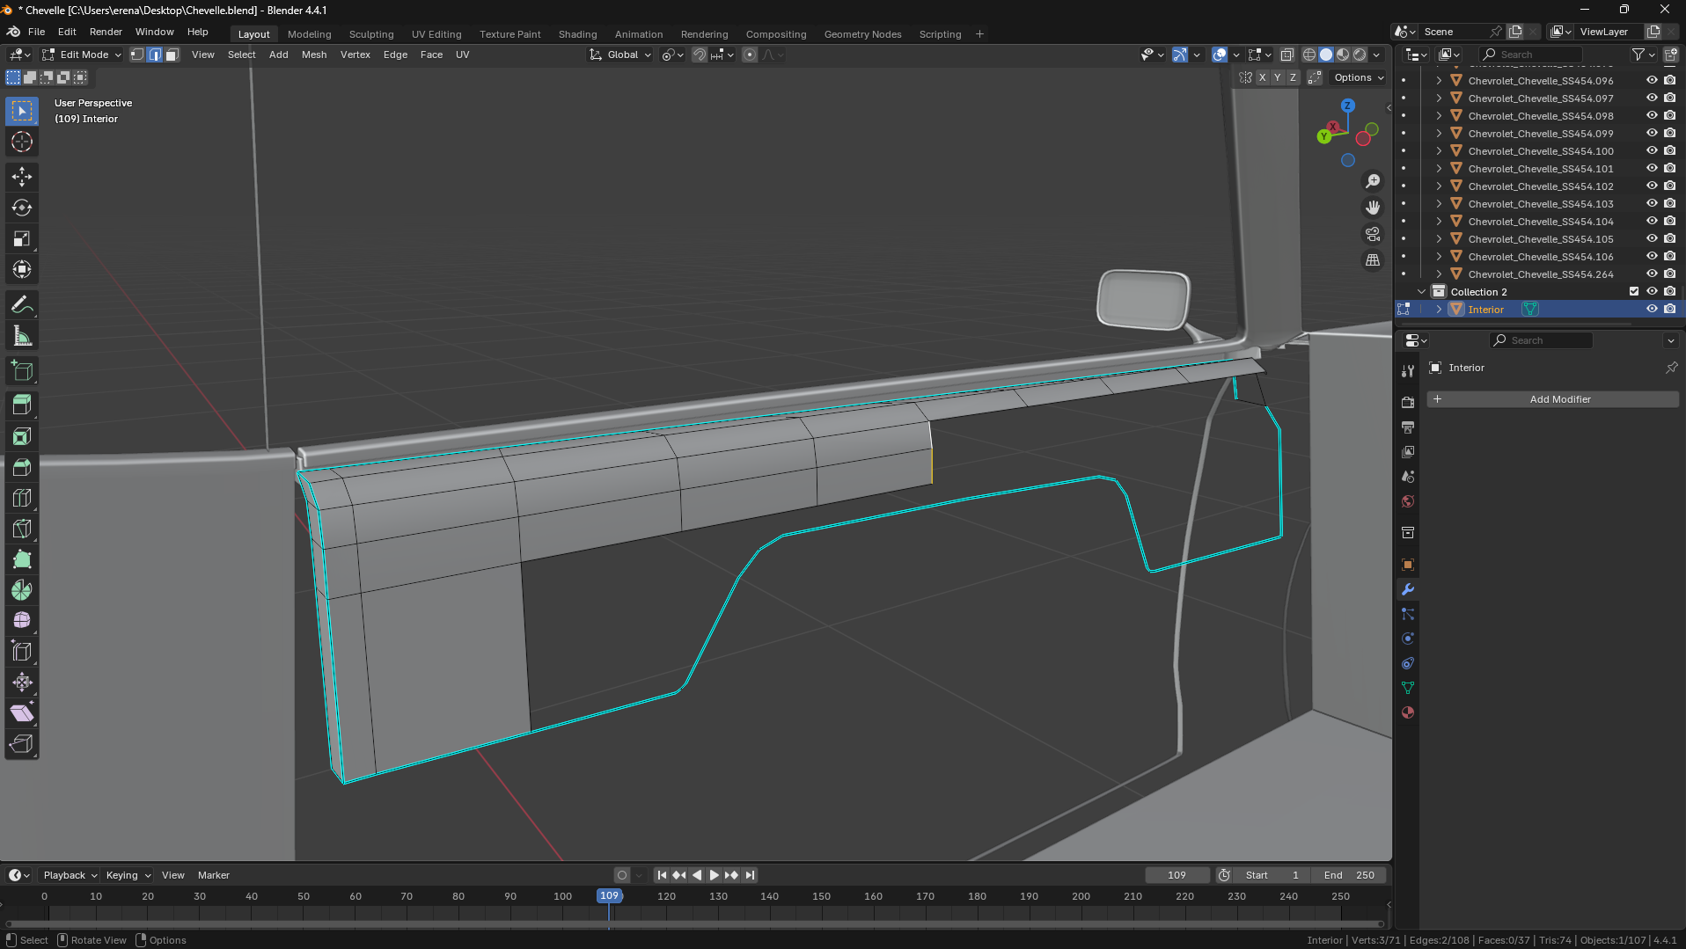
Task: Select the Annotate tool
Action: pos(22,305)
